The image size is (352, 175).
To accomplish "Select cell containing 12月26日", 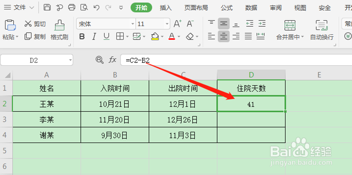I will coord(183,120).
